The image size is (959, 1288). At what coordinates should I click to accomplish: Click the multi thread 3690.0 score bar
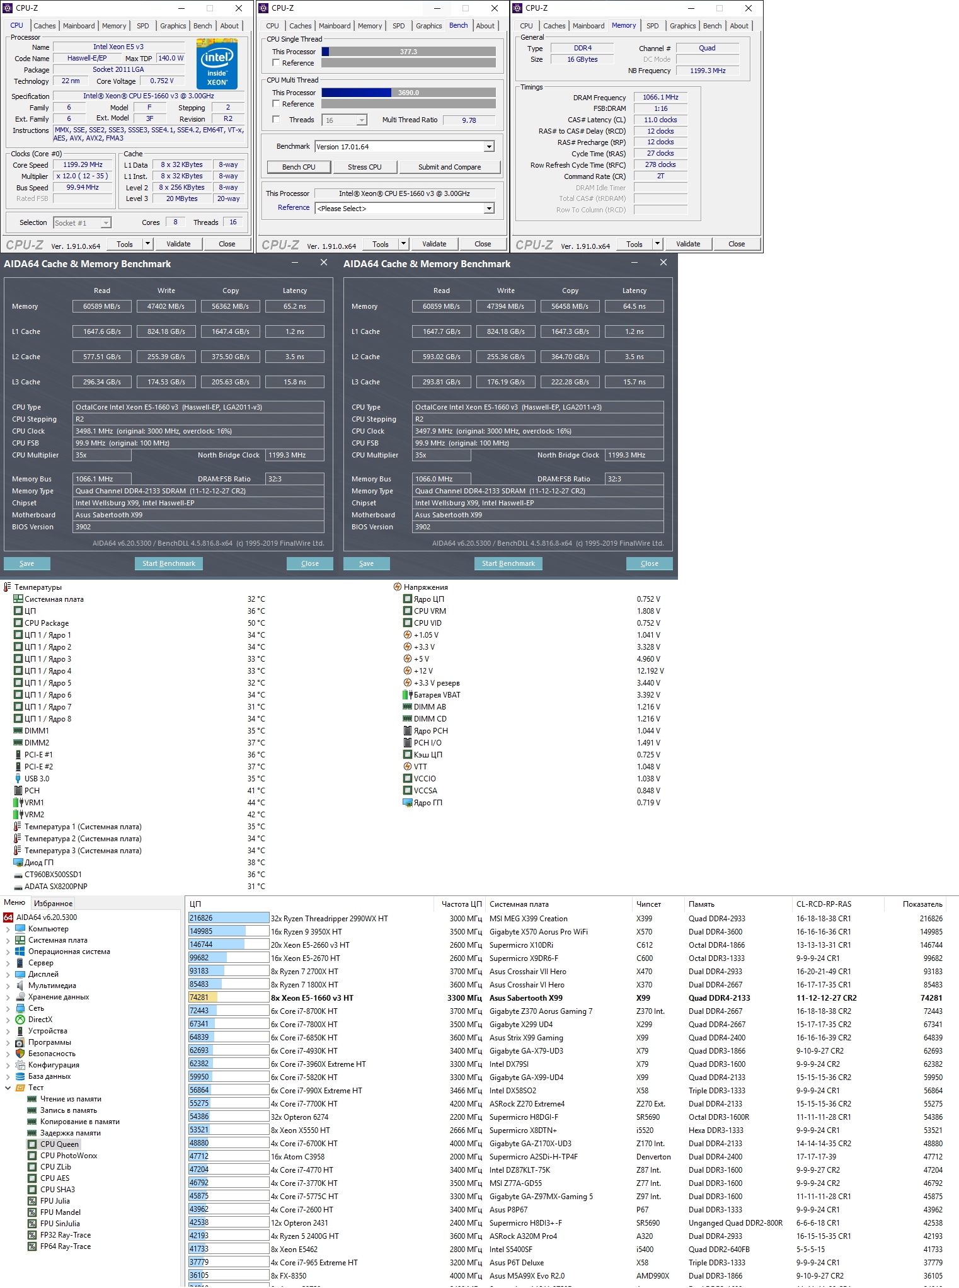(409, 93)
